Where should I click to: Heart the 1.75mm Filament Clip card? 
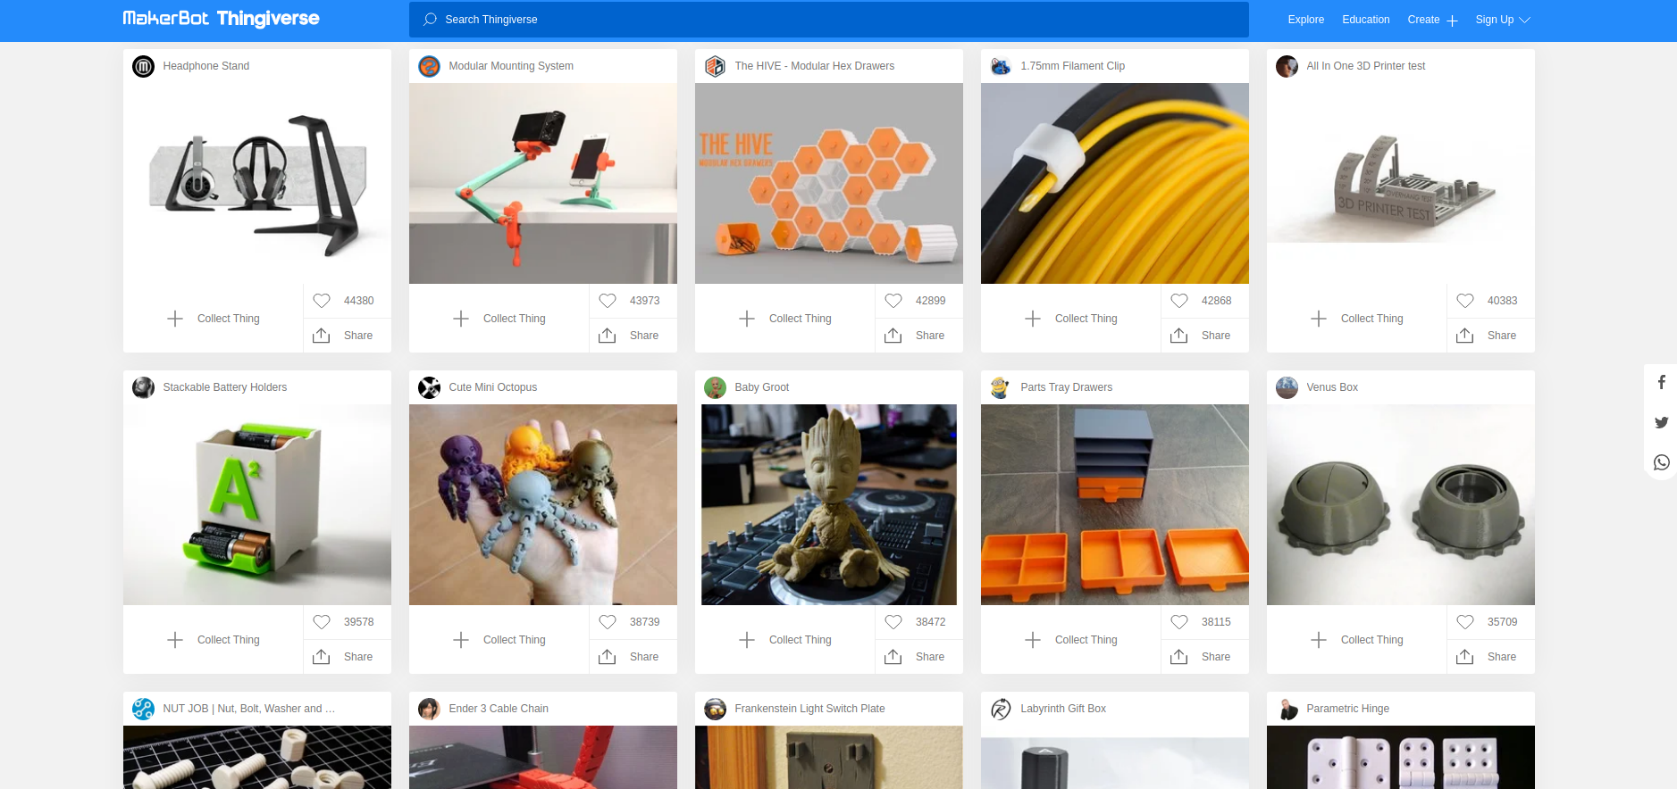(x=1179, y=301)
